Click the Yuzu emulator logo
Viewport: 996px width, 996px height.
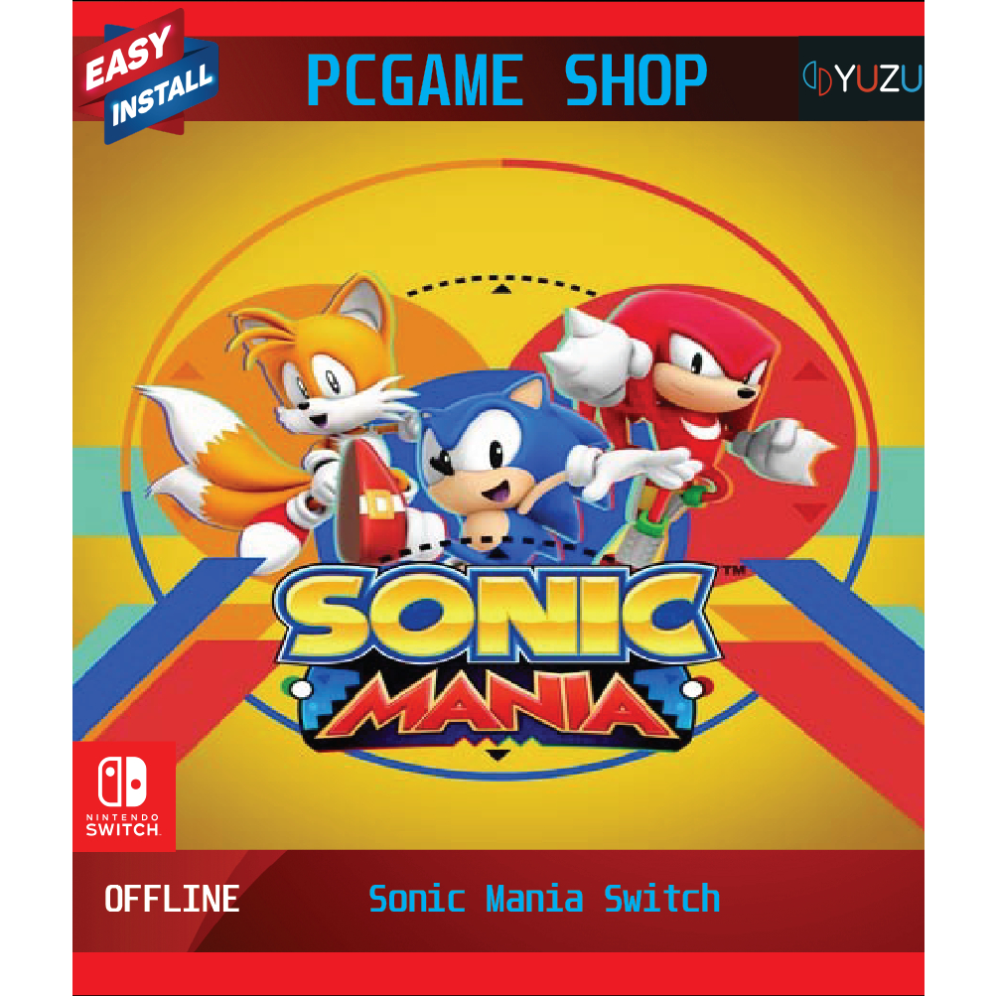pyautogui.click(x=861, y=78)
